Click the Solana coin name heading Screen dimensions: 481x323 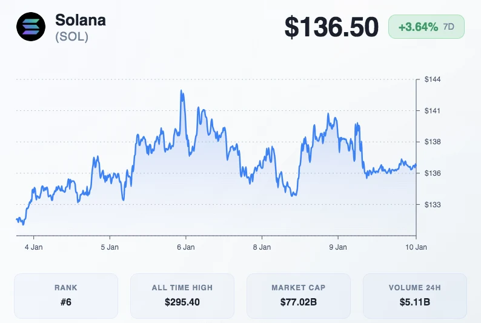[81, 19]
